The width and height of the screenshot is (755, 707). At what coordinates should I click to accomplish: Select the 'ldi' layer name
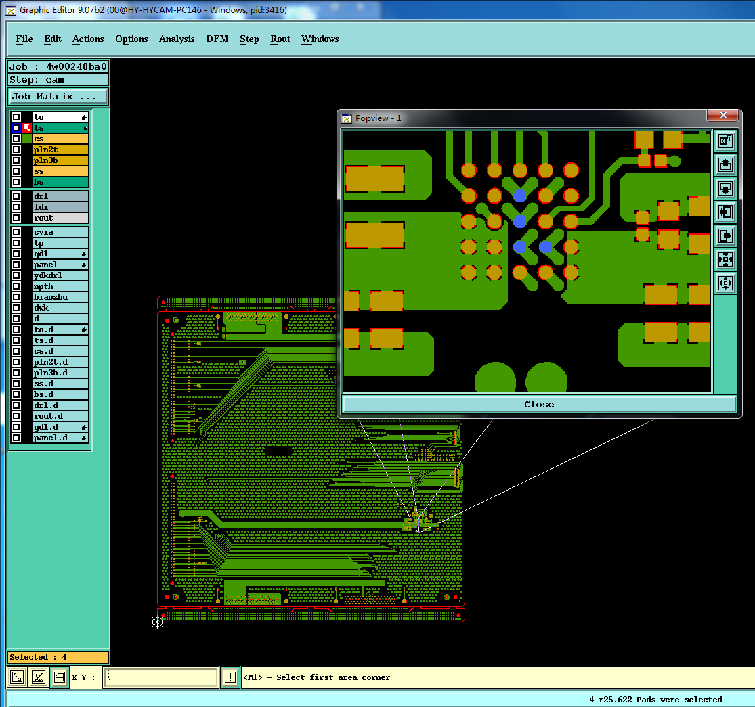pyautogui.click(x=61, y=207)
